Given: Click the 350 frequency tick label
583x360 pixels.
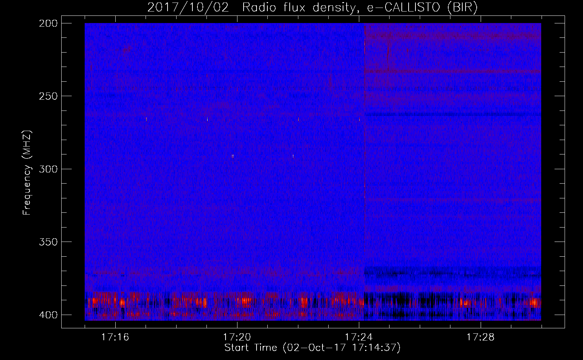Looking at the screenshot, I should click(x=48, y=242).
